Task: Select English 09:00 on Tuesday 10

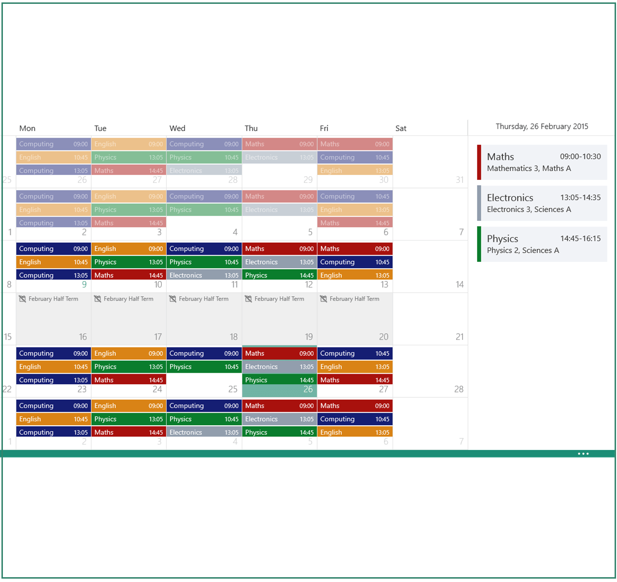Action: point(129,249)
